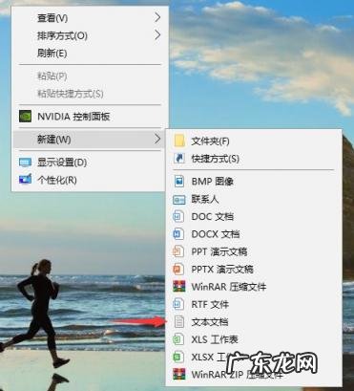The width and height of the screenshot is (354, 391).
Task: Create a new 文本文档 text document
Action: [x=254, y=322]
